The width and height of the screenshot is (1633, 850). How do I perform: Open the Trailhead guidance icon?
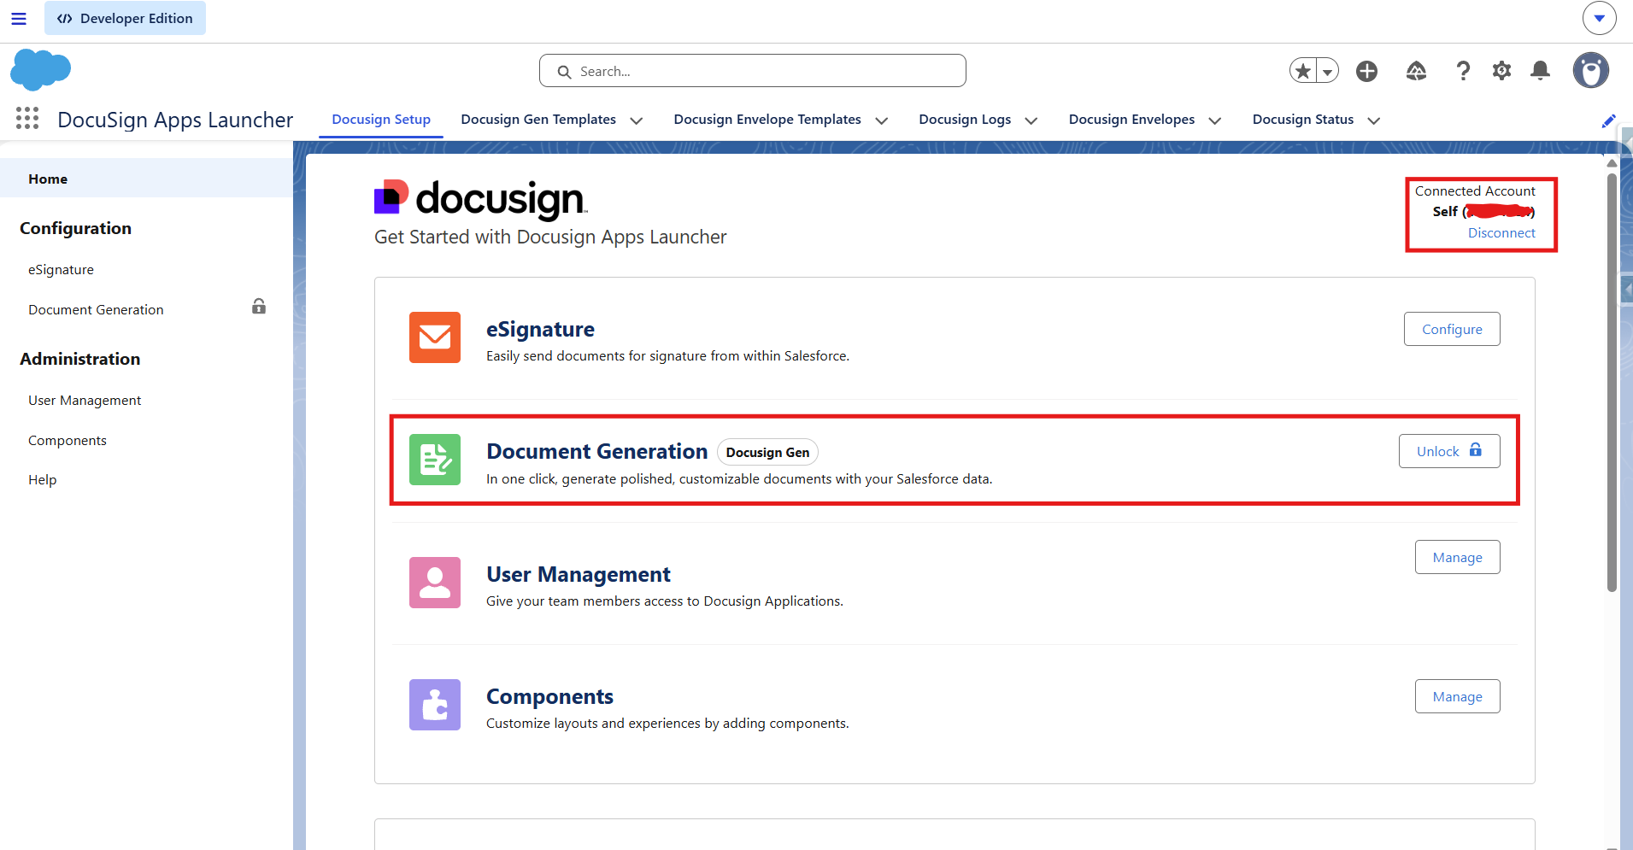pyautogui.click(x=1416, y=71)
